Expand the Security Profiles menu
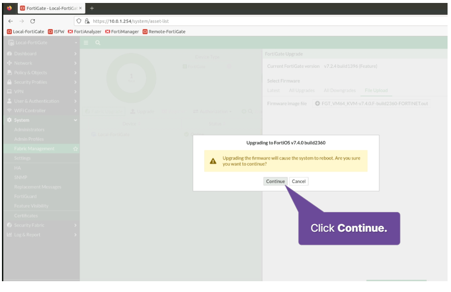Image resolution: width=451 pixels, height=292 pixels. pyautogui.click(x=42, y=82)
